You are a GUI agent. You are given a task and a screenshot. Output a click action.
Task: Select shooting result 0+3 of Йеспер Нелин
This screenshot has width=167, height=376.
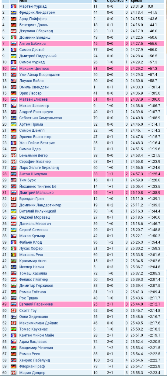tap(110, 267)
